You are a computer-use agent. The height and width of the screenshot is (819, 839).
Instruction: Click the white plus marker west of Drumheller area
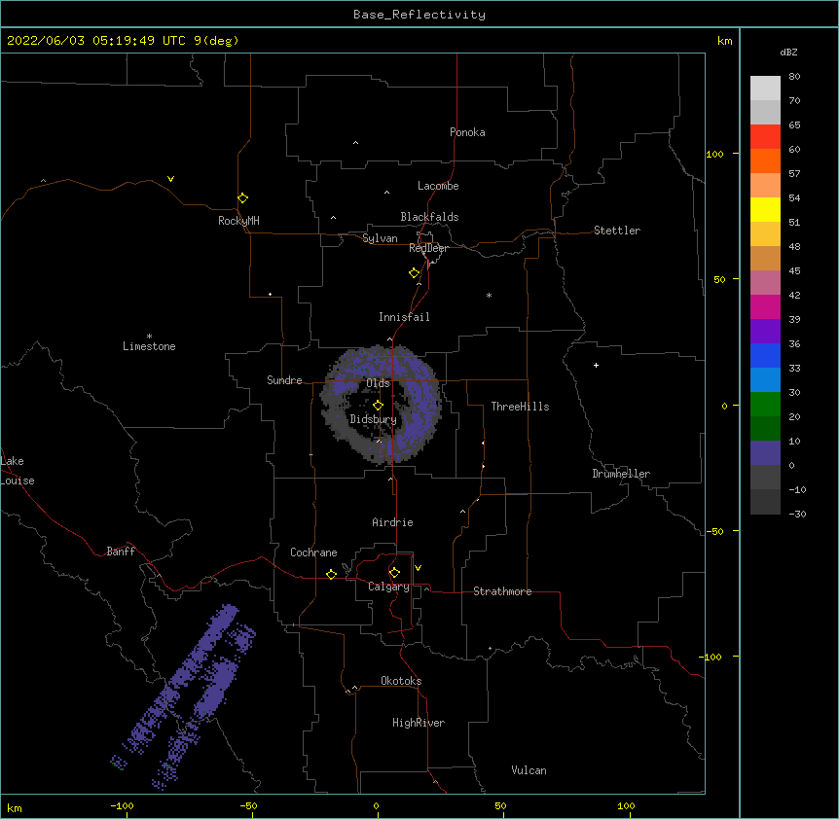tap(596, 365)
